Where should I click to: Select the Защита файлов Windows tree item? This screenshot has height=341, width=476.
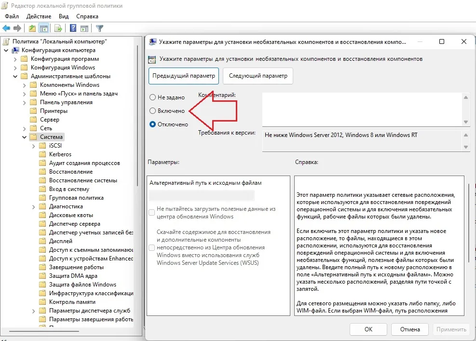(82, 285)
